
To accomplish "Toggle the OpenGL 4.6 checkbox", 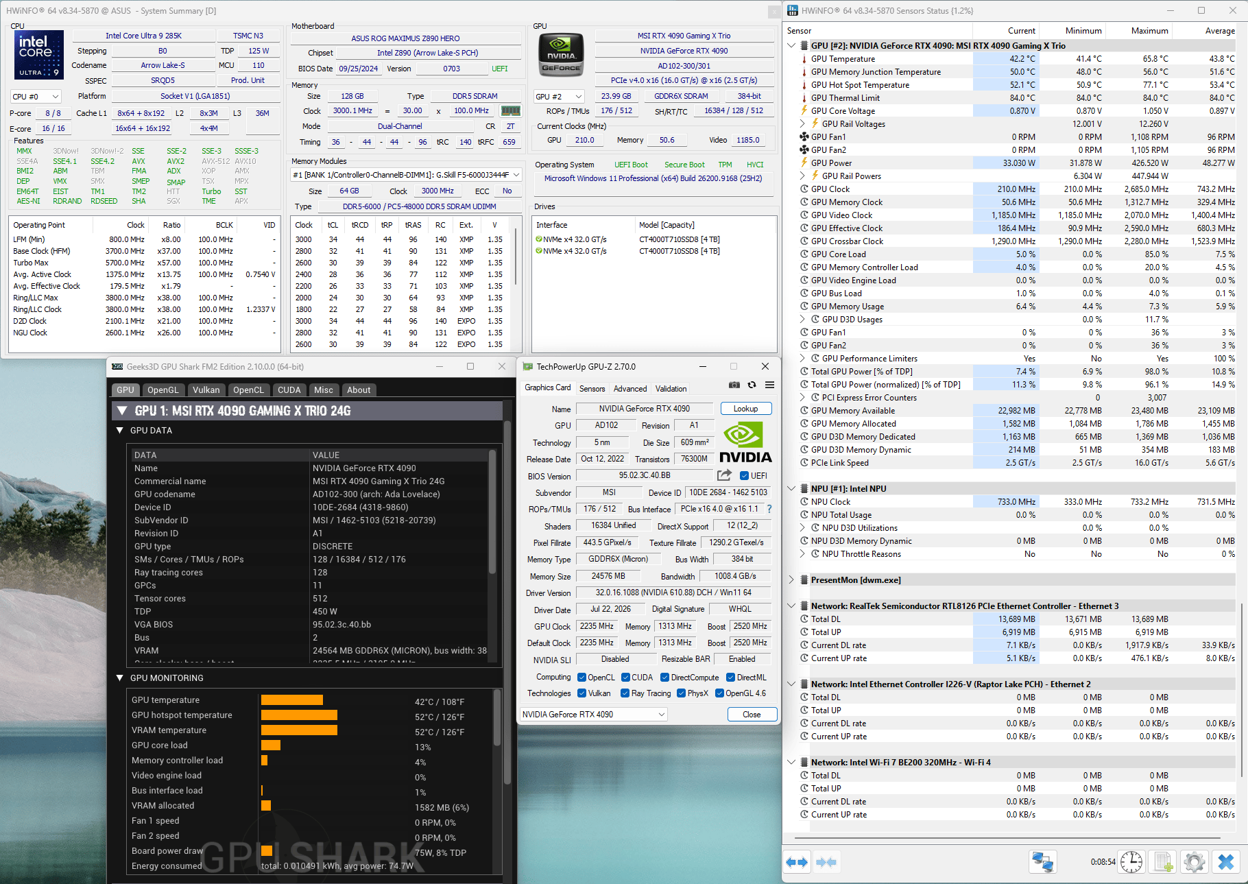I will (x=719, y=693).
